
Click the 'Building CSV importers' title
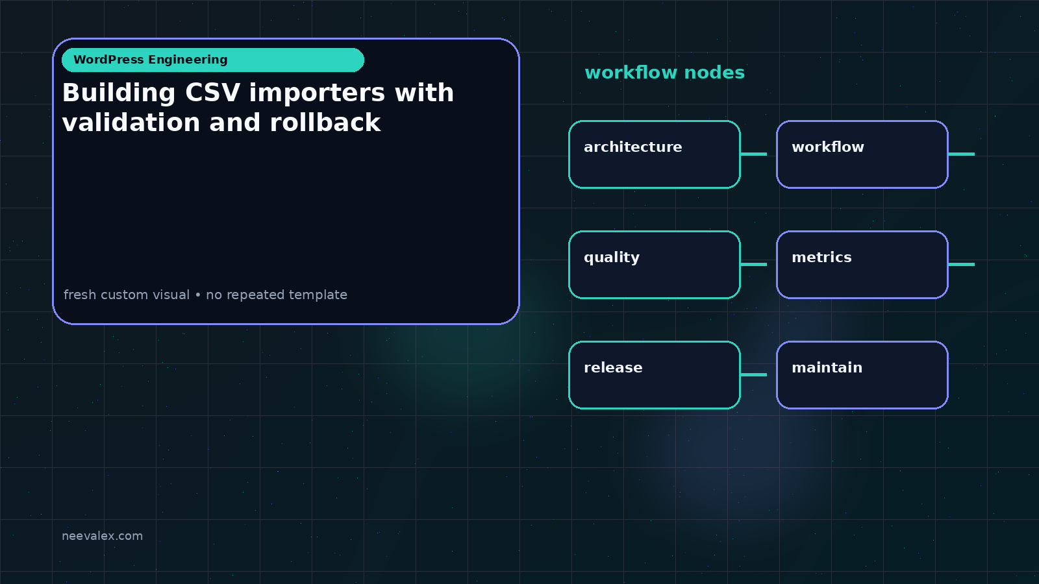click(258, 108)
